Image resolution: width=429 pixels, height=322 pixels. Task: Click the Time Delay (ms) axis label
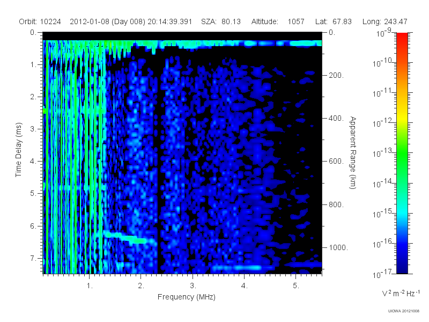point(18,150)
